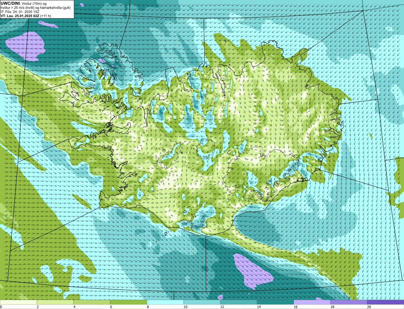The width and height of the screenshot is (404, 309).
Task: Click the 4–6 m/s green legend swatch
Action: (x=92, y=302)
